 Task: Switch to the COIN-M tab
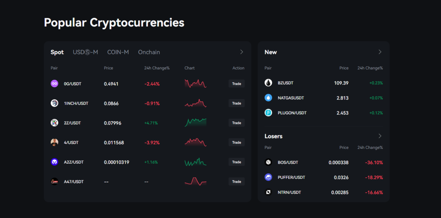coord(118,52)
